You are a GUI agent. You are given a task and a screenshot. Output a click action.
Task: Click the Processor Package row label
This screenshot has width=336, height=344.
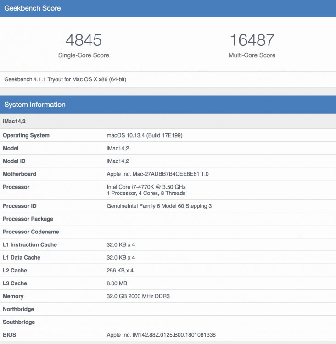28,219
